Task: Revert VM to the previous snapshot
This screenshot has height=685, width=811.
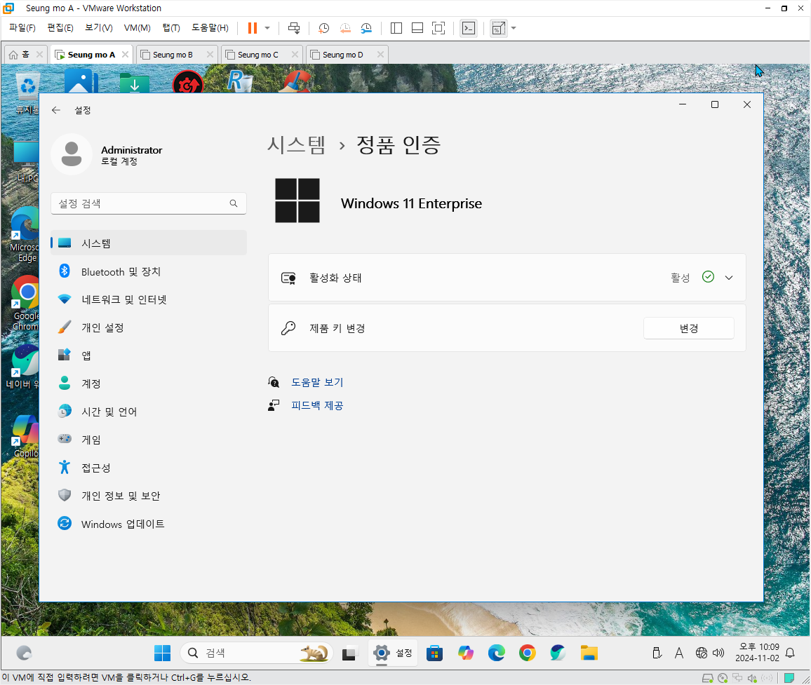Action: point(345,28)
